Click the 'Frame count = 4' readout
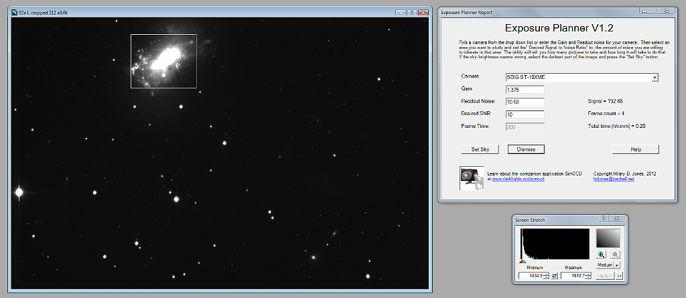Screen dimensions: 686x298 (606, 113)
